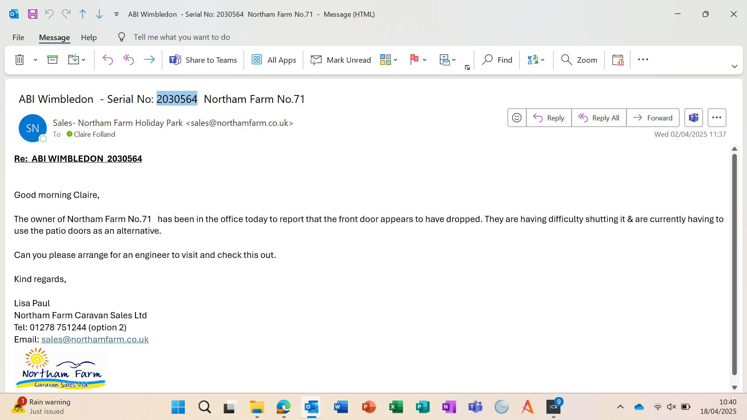The height and width of the screenshot is (420, 747).
Task: Open Word from the taskbar
Action: coord(341,407)
